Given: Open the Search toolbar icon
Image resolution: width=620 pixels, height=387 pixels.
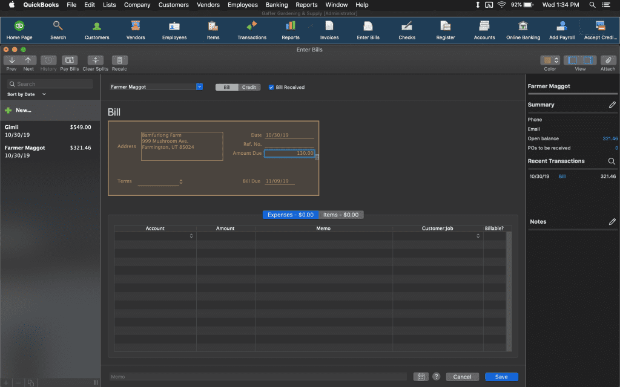Looking at the screenshot, I should pyautogui.click(x=58, y=30).
